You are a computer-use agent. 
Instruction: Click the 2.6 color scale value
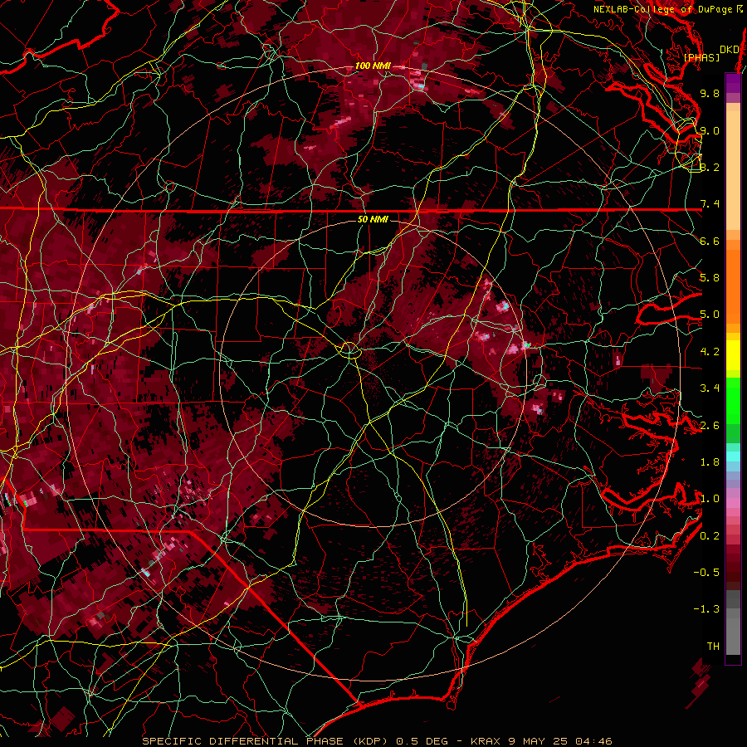click(x=710, y=425)
